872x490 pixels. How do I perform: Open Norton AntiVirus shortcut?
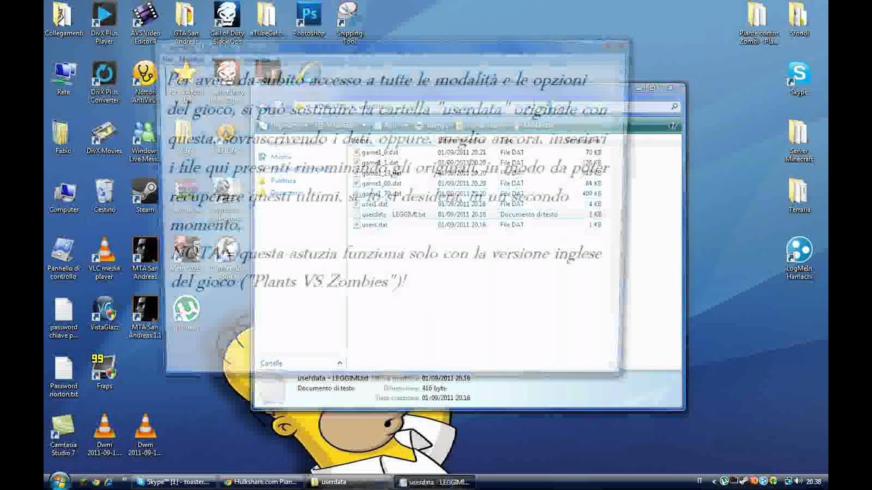tap(145, 82)
